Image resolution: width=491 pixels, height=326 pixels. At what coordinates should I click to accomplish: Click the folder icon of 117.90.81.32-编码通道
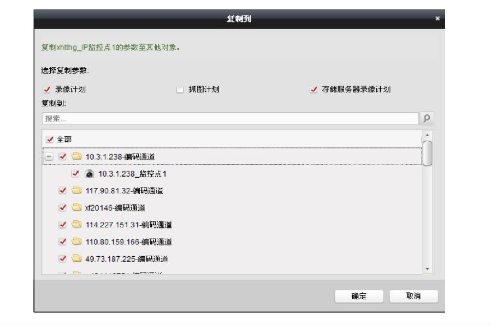(x=75, y=191)
